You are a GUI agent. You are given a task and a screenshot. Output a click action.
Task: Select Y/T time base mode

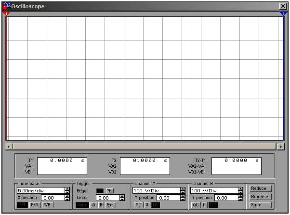pos(22,205)
